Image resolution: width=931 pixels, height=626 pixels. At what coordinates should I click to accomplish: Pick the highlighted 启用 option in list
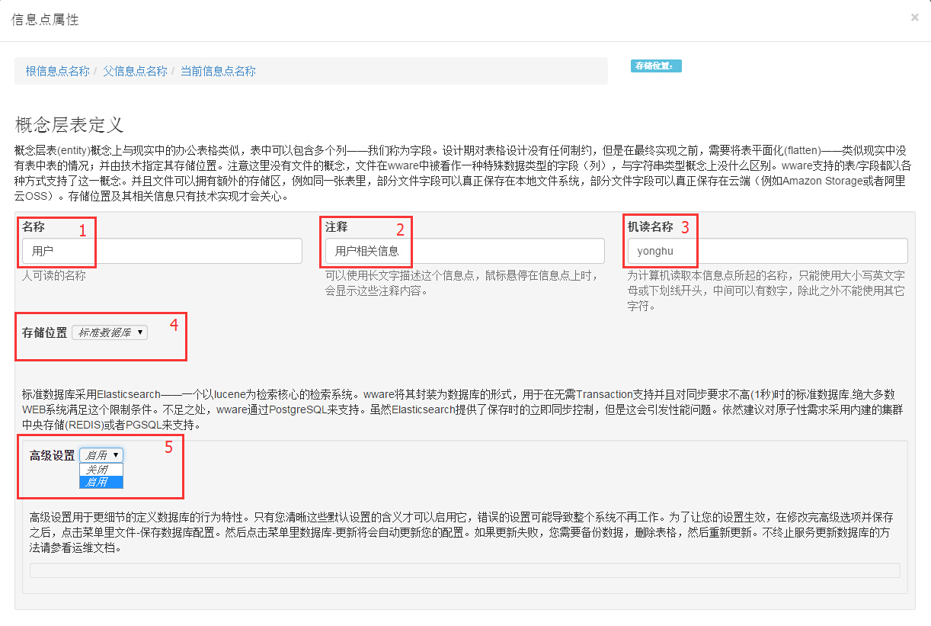click(101, 482)
